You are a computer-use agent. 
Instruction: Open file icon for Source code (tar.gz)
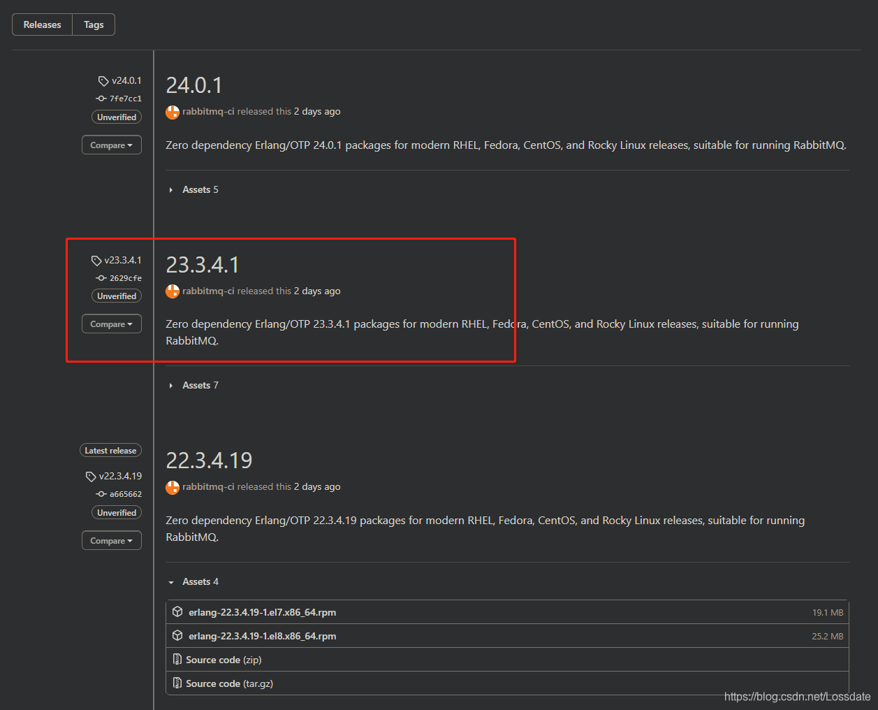(x=177, y=683)
